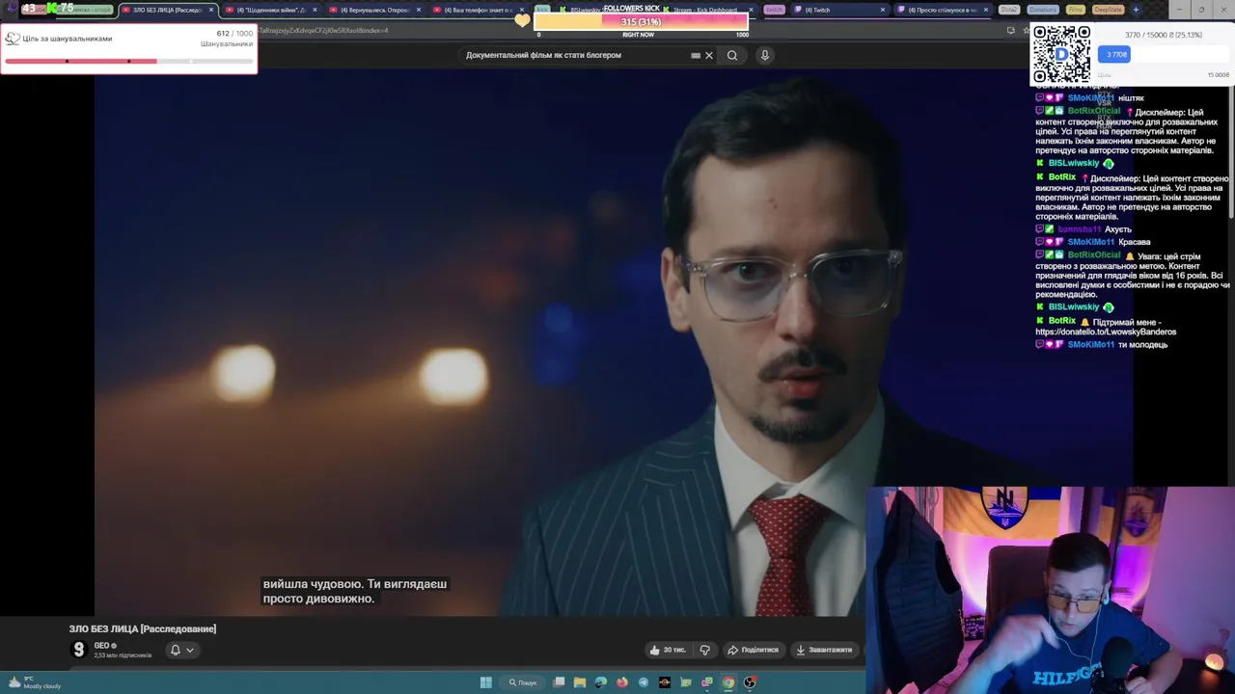Image resolution: width=1235 pixels, height=694 pixels.
Task: Open the GEO channel avatar
Action: (78, 650)
